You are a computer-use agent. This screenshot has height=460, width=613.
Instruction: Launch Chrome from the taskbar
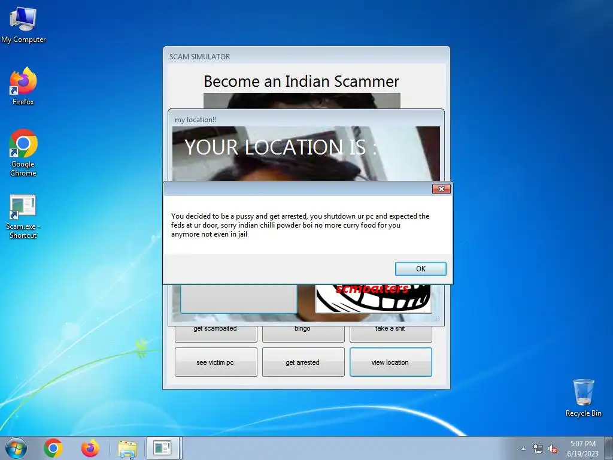tap(53, 448)
